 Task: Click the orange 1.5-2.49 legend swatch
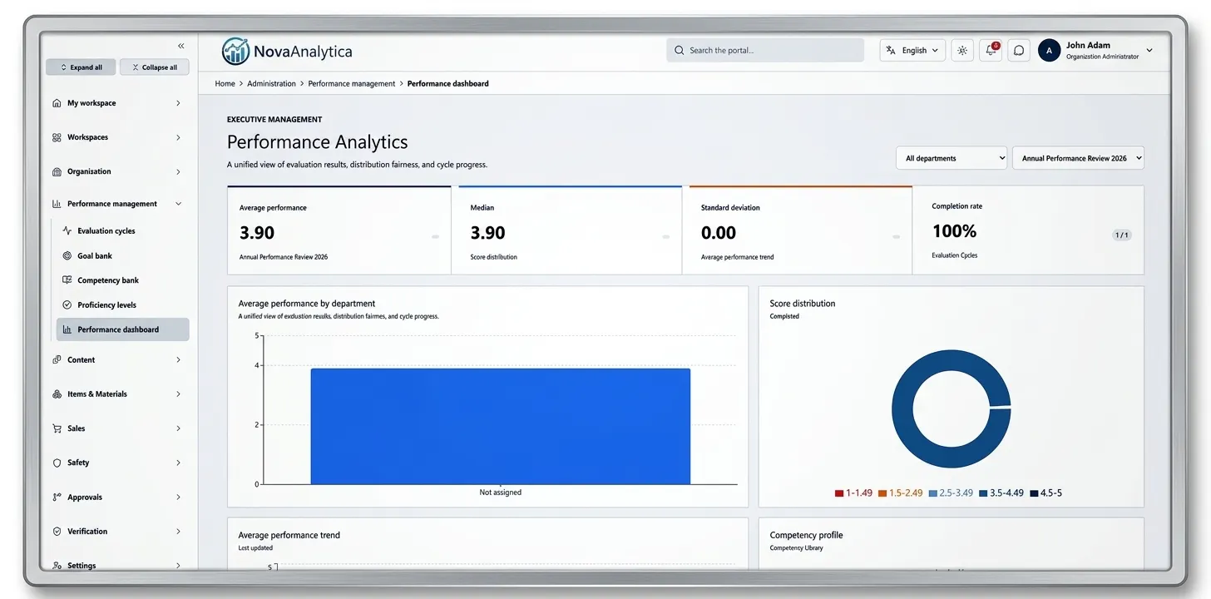coord(882,493)
